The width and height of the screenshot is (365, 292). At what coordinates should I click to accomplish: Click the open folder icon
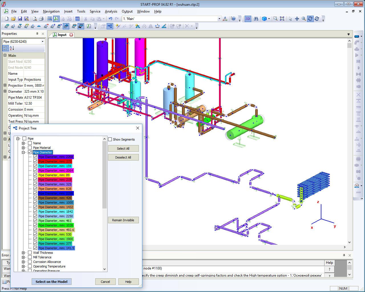tap(13, 19)
